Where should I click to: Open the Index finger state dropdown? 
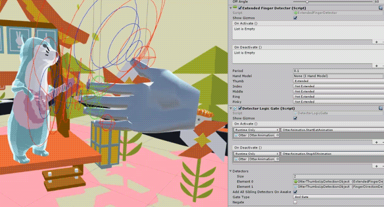(338, 86)
